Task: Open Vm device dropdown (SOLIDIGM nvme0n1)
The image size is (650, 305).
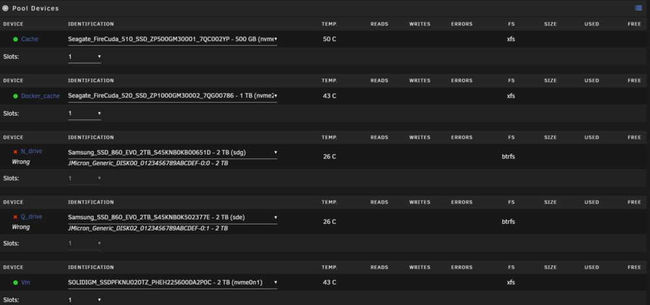Action: click(x=172, y=283)
